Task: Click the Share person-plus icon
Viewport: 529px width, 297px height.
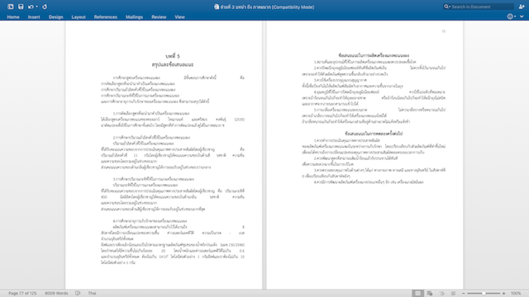Action: [x=522, y=7]
